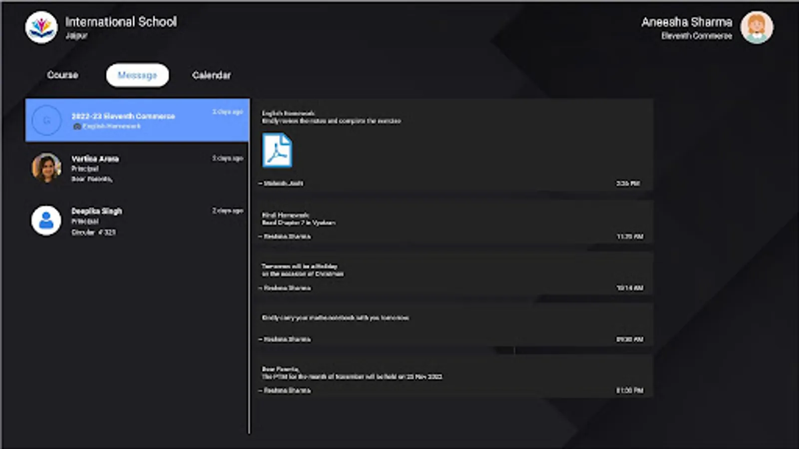
Task: Open Vertika Arora's message thread
Action: (137, 168)
